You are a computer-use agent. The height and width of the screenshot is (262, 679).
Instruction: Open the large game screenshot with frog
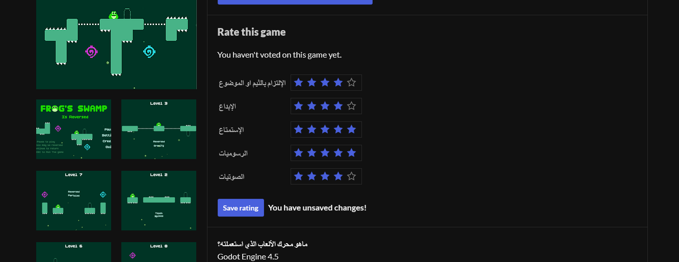point(116,44)
